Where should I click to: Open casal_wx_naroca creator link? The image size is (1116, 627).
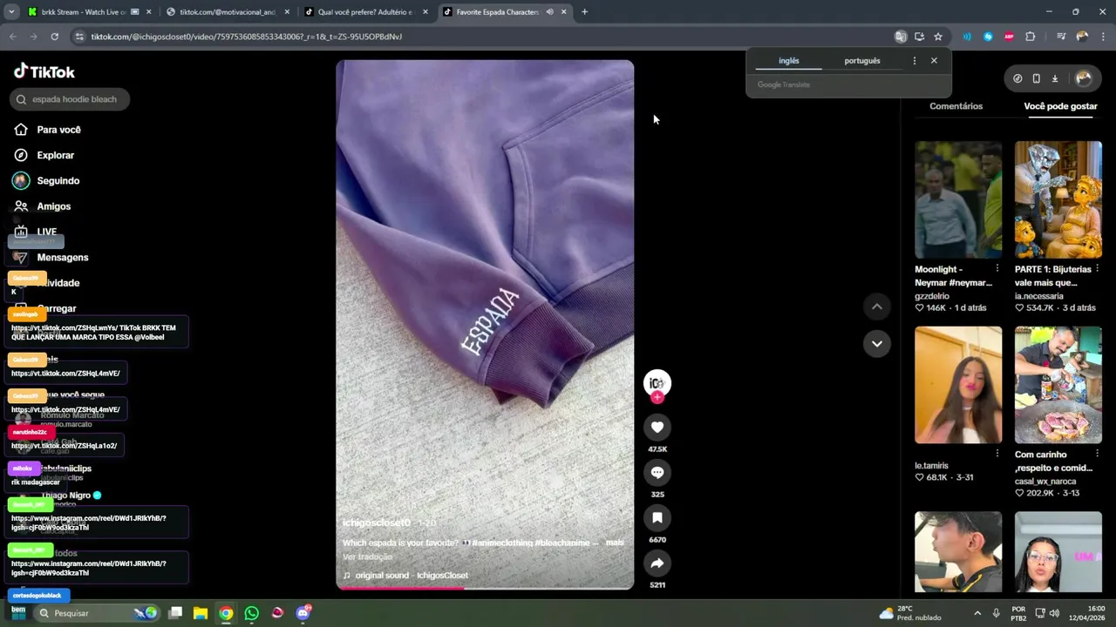tap(1045, 482)
